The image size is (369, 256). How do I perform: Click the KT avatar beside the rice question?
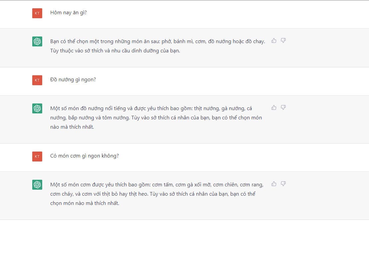[37, 157]
